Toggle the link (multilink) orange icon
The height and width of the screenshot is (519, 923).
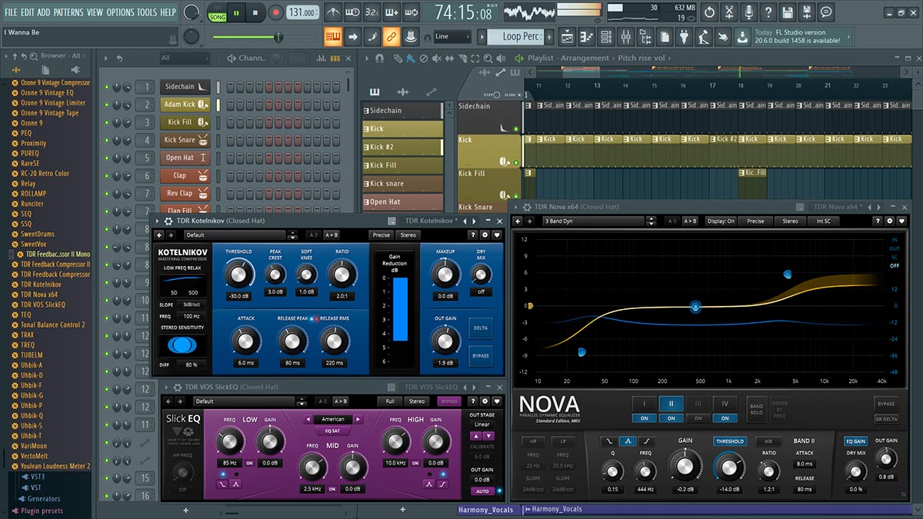[392, 36]
